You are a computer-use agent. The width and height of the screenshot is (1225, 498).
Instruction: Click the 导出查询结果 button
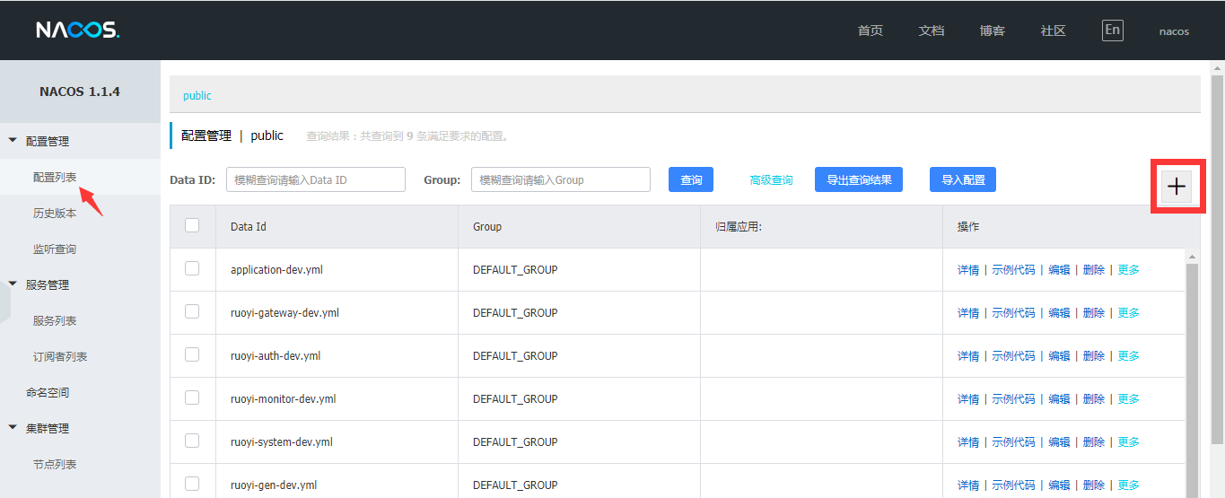tap(859, 179)
